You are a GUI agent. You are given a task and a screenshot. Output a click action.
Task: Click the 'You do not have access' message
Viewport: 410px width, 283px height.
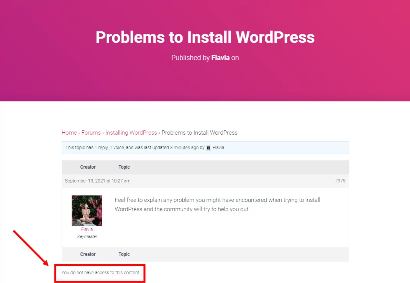(101, 273)
